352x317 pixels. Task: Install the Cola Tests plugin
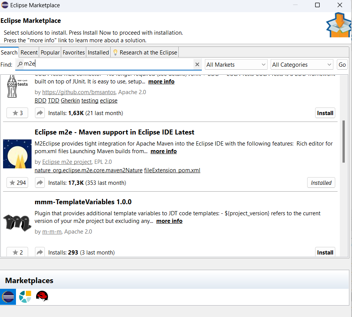tap(325, 113)
